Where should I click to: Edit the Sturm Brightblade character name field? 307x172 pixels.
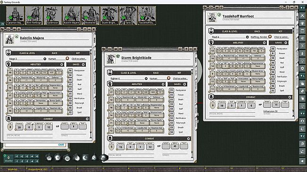tap(156, 58)
